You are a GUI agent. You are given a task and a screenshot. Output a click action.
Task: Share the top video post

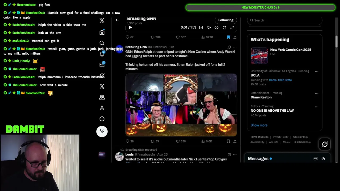click(235, 37)
